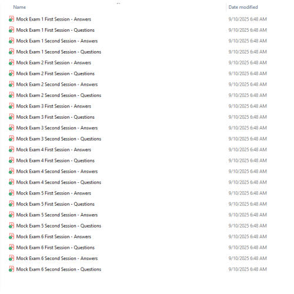The height and width of the screenshot is (294, 294).
Task: Click PDF icon of Mock Exam 3 First Session - Questions
Action: pos(11,117)
